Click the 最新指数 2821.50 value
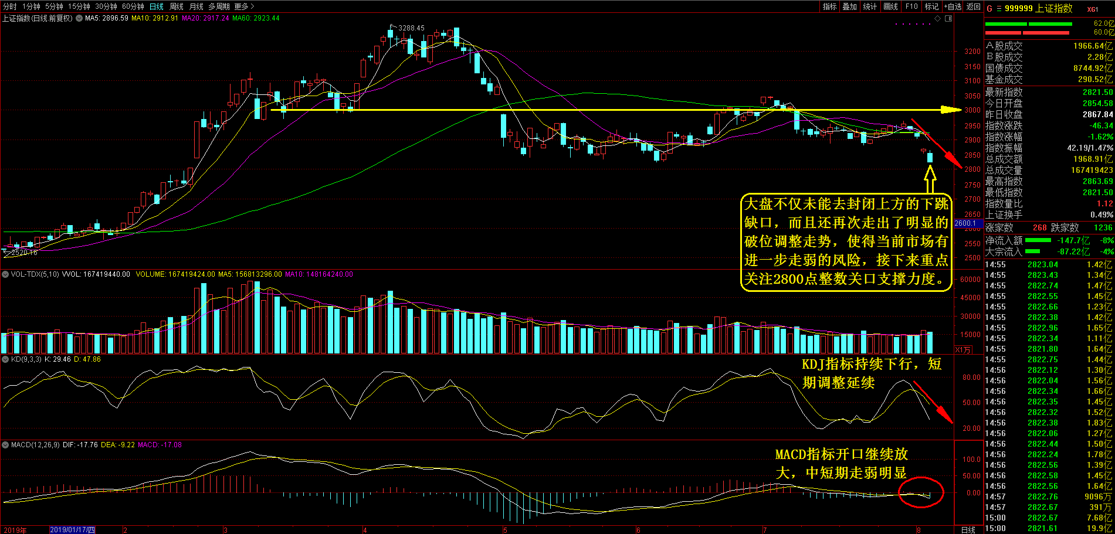 point(1098,92)
